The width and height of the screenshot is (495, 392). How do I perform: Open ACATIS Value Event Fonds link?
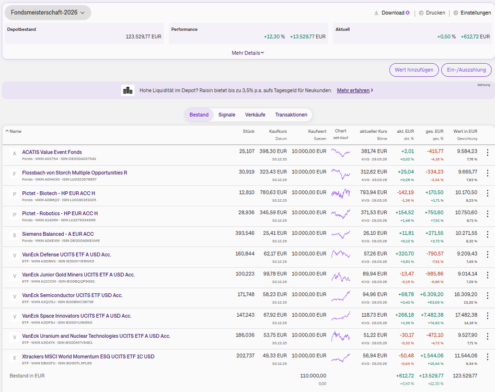(52, 152)
